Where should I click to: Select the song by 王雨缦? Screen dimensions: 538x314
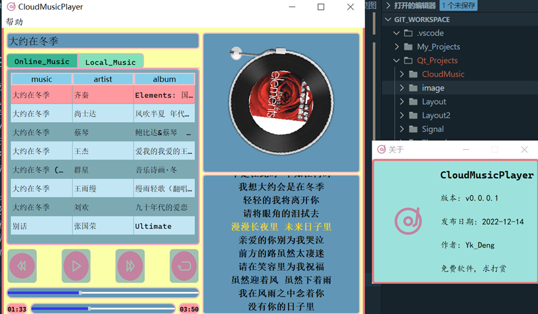pyautogui.click(x=103, y=188)
